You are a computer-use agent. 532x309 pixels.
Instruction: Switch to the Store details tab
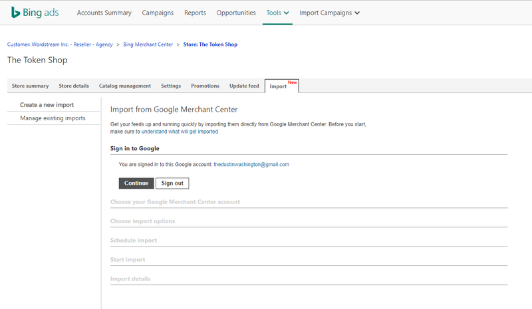[74, 86]
